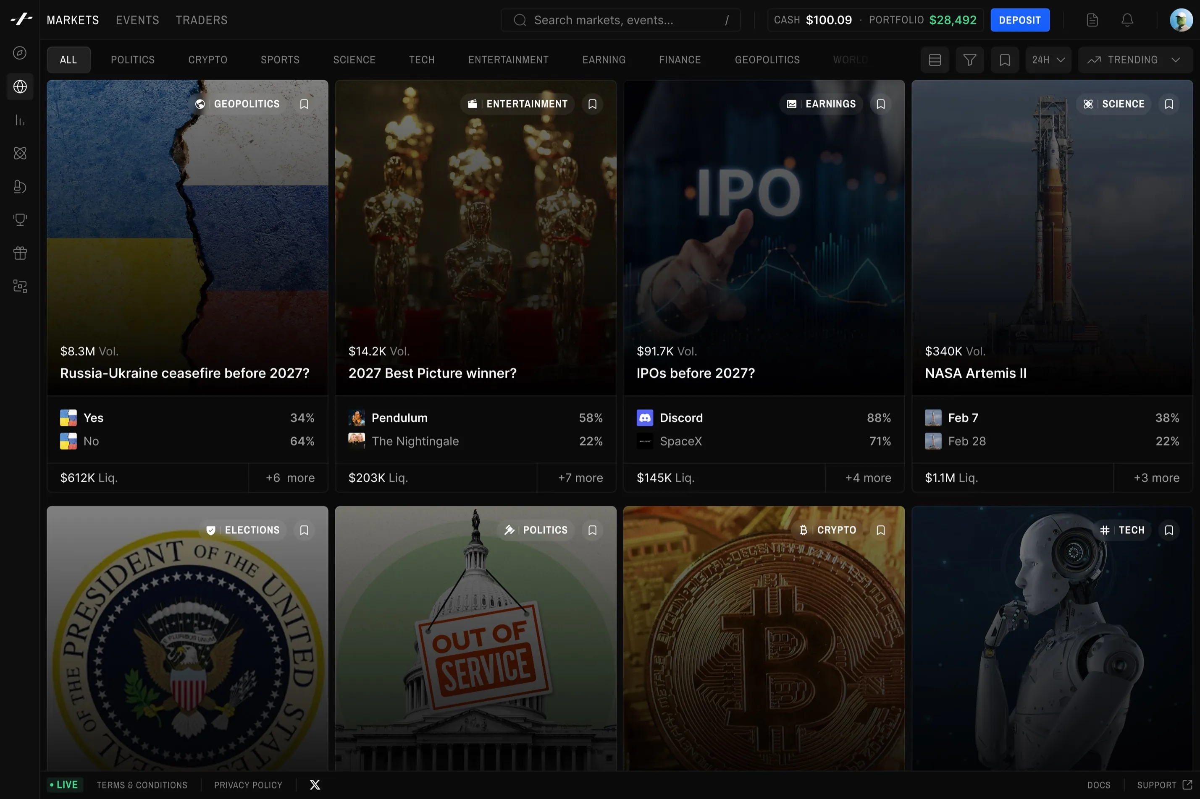Click the Tech category badge on card
Image resolution: width=1200 pixels, height=799 pixels.
pos(1122,530)
